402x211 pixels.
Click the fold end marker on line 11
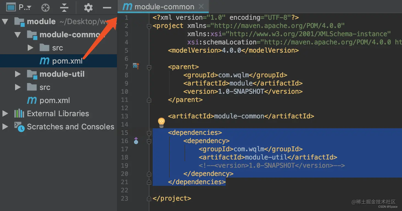[149, 100]
